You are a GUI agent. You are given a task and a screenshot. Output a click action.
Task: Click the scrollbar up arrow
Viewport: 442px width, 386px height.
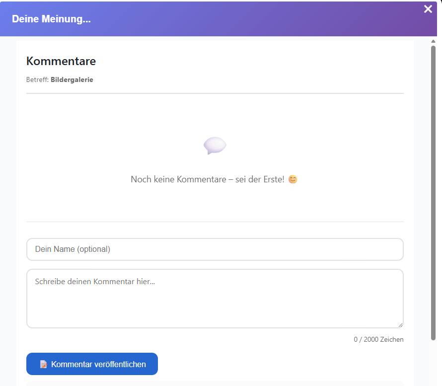[x=433, y=41]
